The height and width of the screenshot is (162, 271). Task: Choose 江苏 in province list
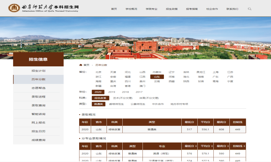[230, 72]
